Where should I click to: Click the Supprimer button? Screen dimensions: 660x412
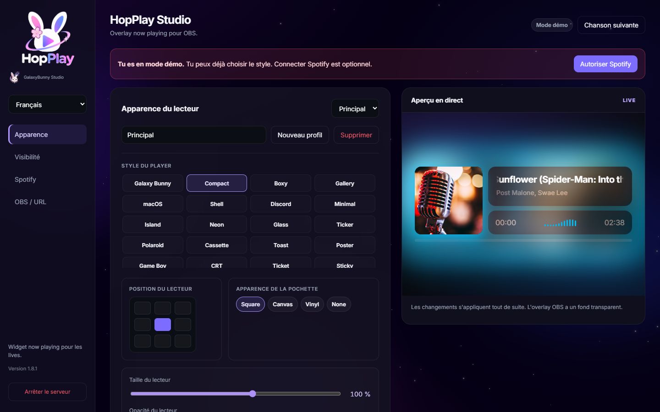click(x=356, y=135)
